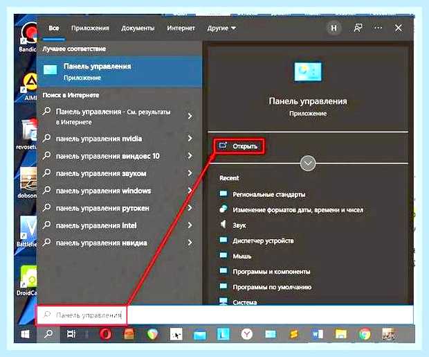Screen dimensions: 429x357
Task: Switch to the Приложения tab
Action: pos(90,28)
